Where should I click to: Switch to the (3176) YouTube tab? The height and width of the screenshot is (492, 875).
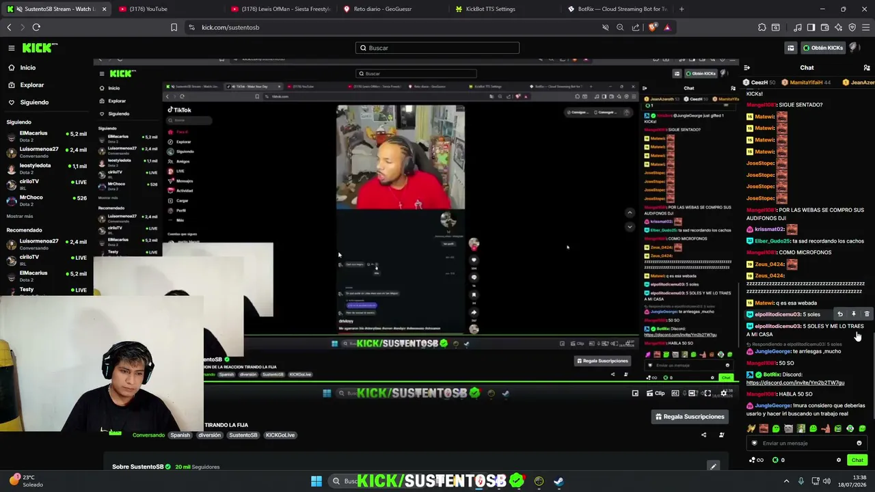pyautogui.click(x=167, y=9)
